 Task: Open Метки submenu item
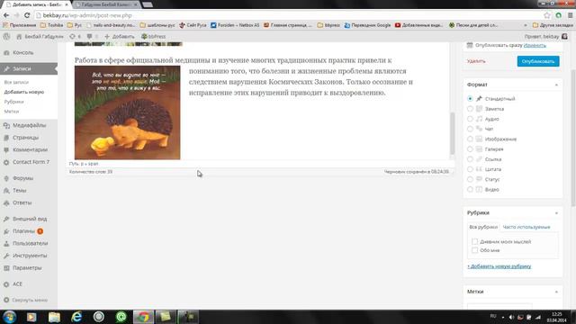pyautogui.click(x=12, y=112)
